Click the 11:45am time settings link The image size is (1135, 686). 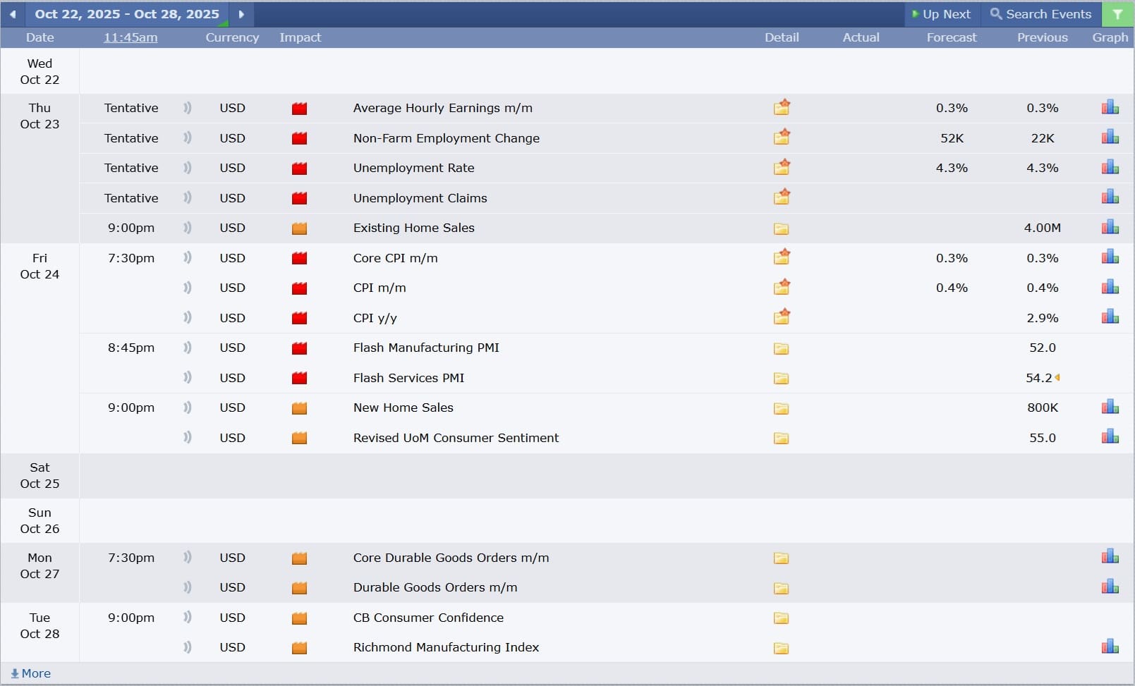131,37
